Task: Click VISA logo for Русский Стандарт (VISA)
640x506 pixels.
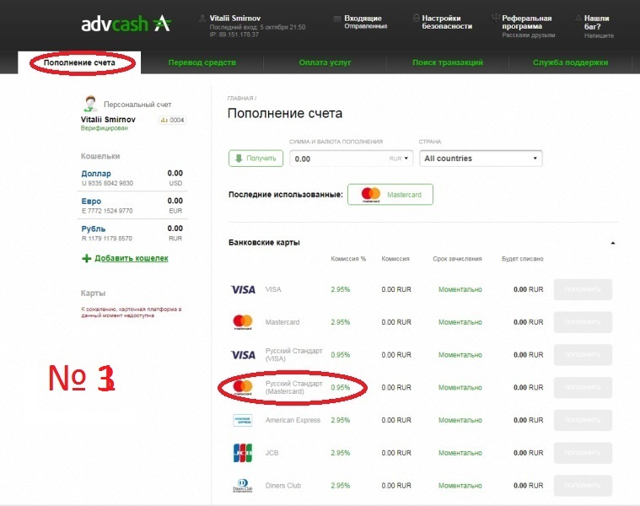Action: pyautogui.click(x=243, y=354)
